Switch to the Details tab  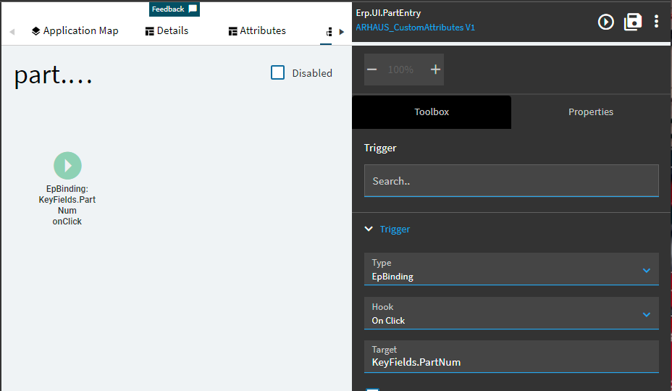167,31
